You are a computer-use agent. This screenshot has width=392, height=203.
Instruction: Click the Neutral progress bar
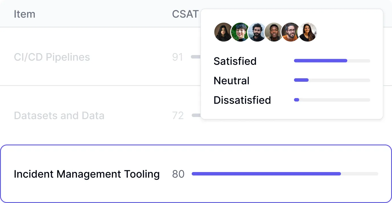pyautogui.click(x=332, y=80)
